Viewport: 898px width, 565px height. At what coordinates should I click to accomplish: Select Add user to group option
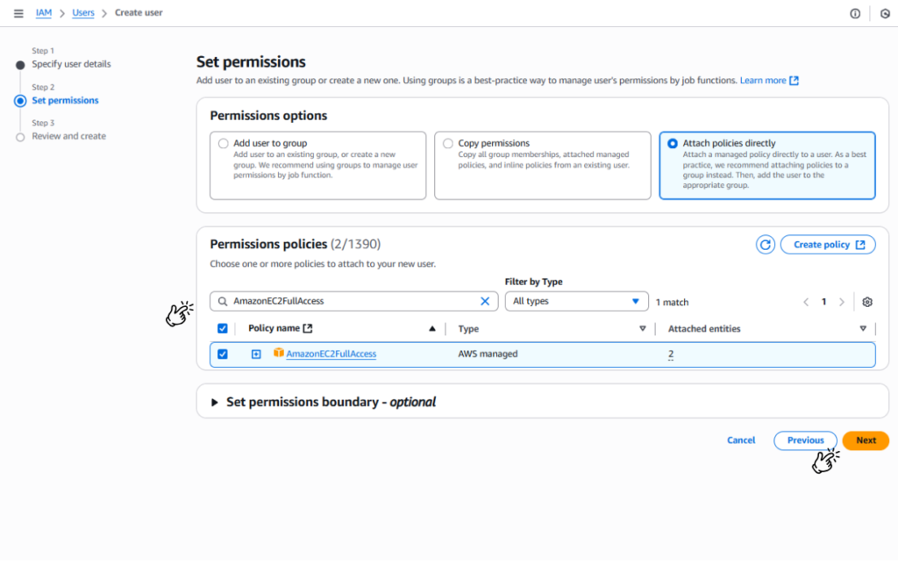click(x=223, y=143)
